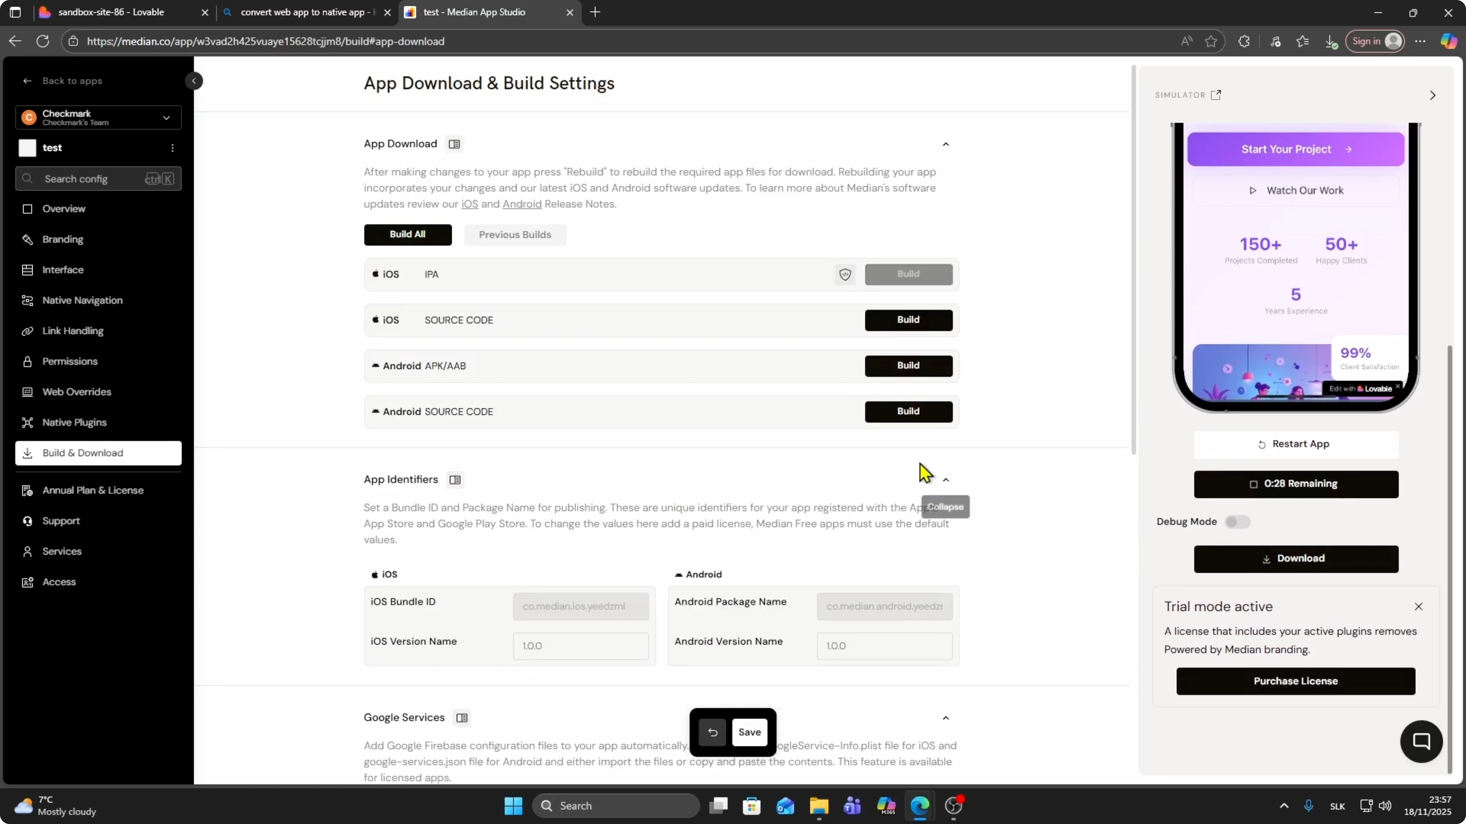Open the Overview section
The height and width of the screenshot is (824, 1466).
point(98,209)
